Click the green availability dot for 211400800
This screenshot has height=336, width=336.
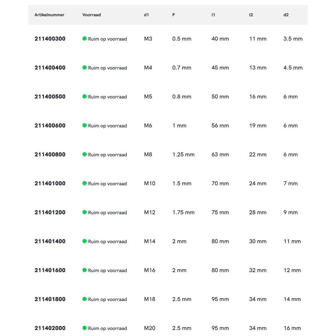click(85, 154)
